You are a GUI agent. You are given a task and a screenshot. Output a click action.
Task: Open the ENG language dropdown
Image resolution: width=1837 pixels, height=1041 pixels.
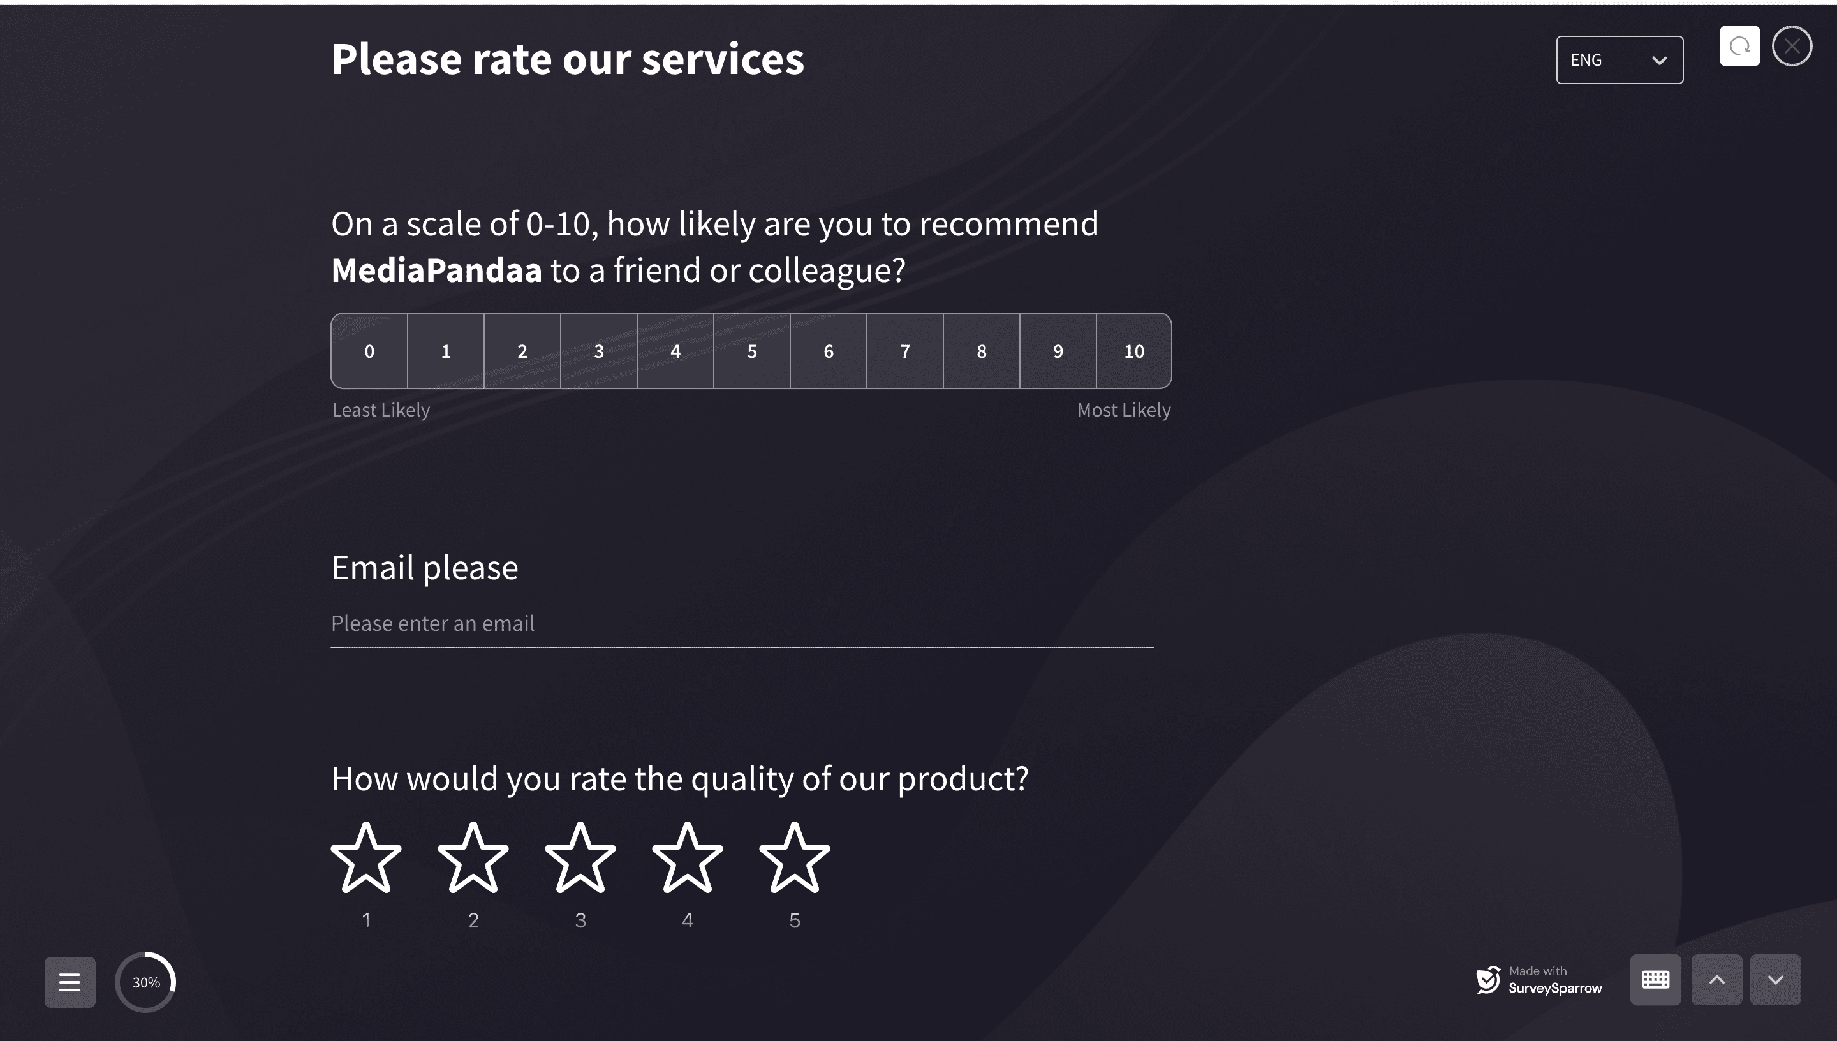pos(1619,60)
